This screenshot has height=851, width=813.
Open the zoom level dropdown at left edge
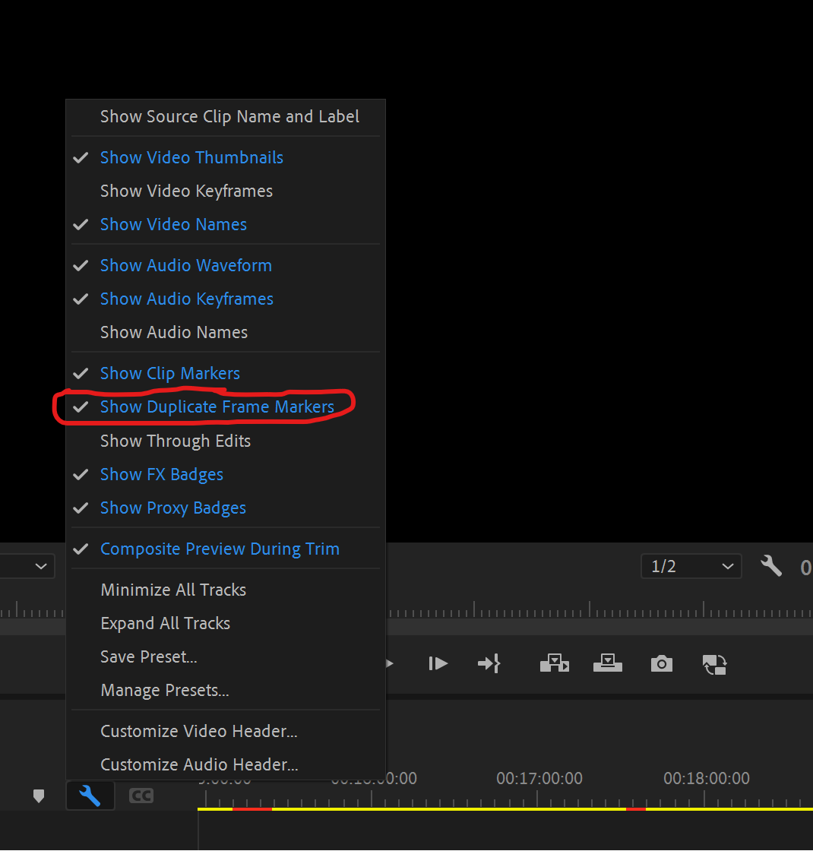27,566
